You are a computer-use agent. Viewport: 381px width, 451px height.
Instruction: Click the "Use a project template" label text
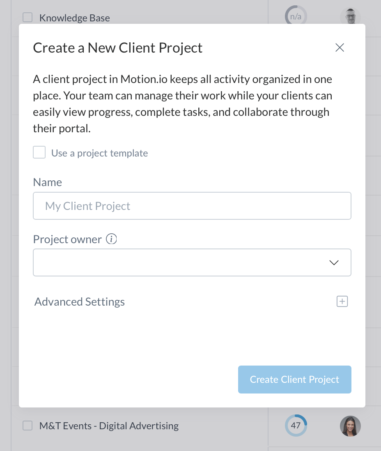point(99,154)
